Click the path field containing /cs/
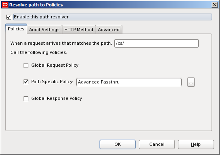This screenshot has height=155, width=220. 156,43
